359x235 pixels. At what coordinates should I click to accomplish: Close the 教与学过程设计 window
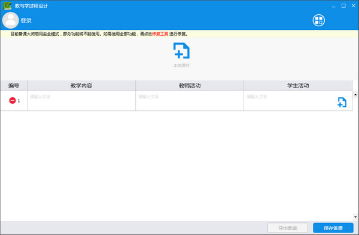tap(354, 6)
